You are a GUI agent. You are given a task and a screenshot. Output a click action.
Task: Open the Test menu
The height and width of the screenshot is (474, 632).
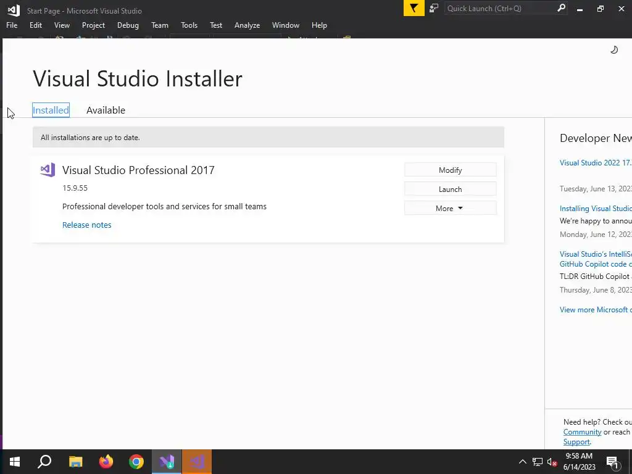[x=215, y=25]
